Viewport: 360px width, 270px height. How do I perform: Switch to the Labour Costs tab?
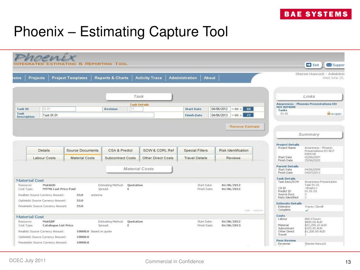tap(44, 158)
